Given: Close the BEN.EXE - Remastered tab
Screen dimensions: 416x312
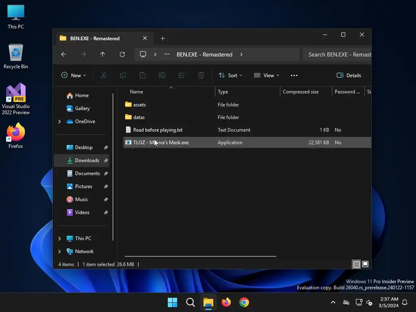Looking at the screenshot, I should click(145, 38).
